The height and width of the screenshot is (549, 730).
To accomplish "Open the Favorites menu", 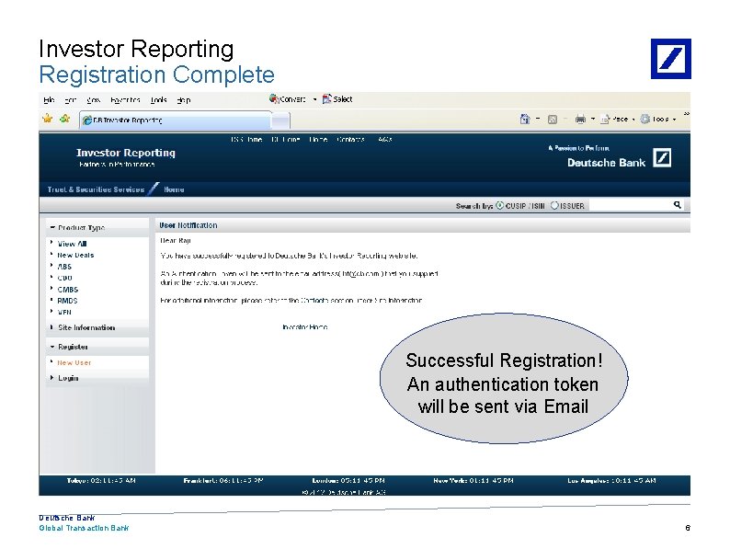I will click(125, 99).
